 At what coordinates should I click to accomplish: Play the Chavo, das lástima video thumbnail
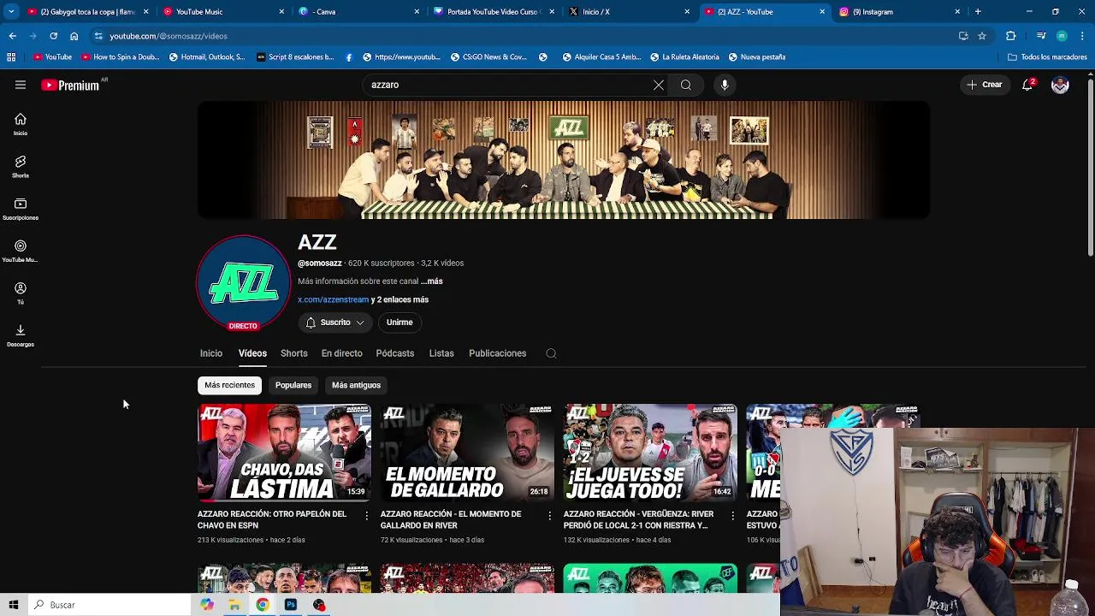tap(284, 453)
